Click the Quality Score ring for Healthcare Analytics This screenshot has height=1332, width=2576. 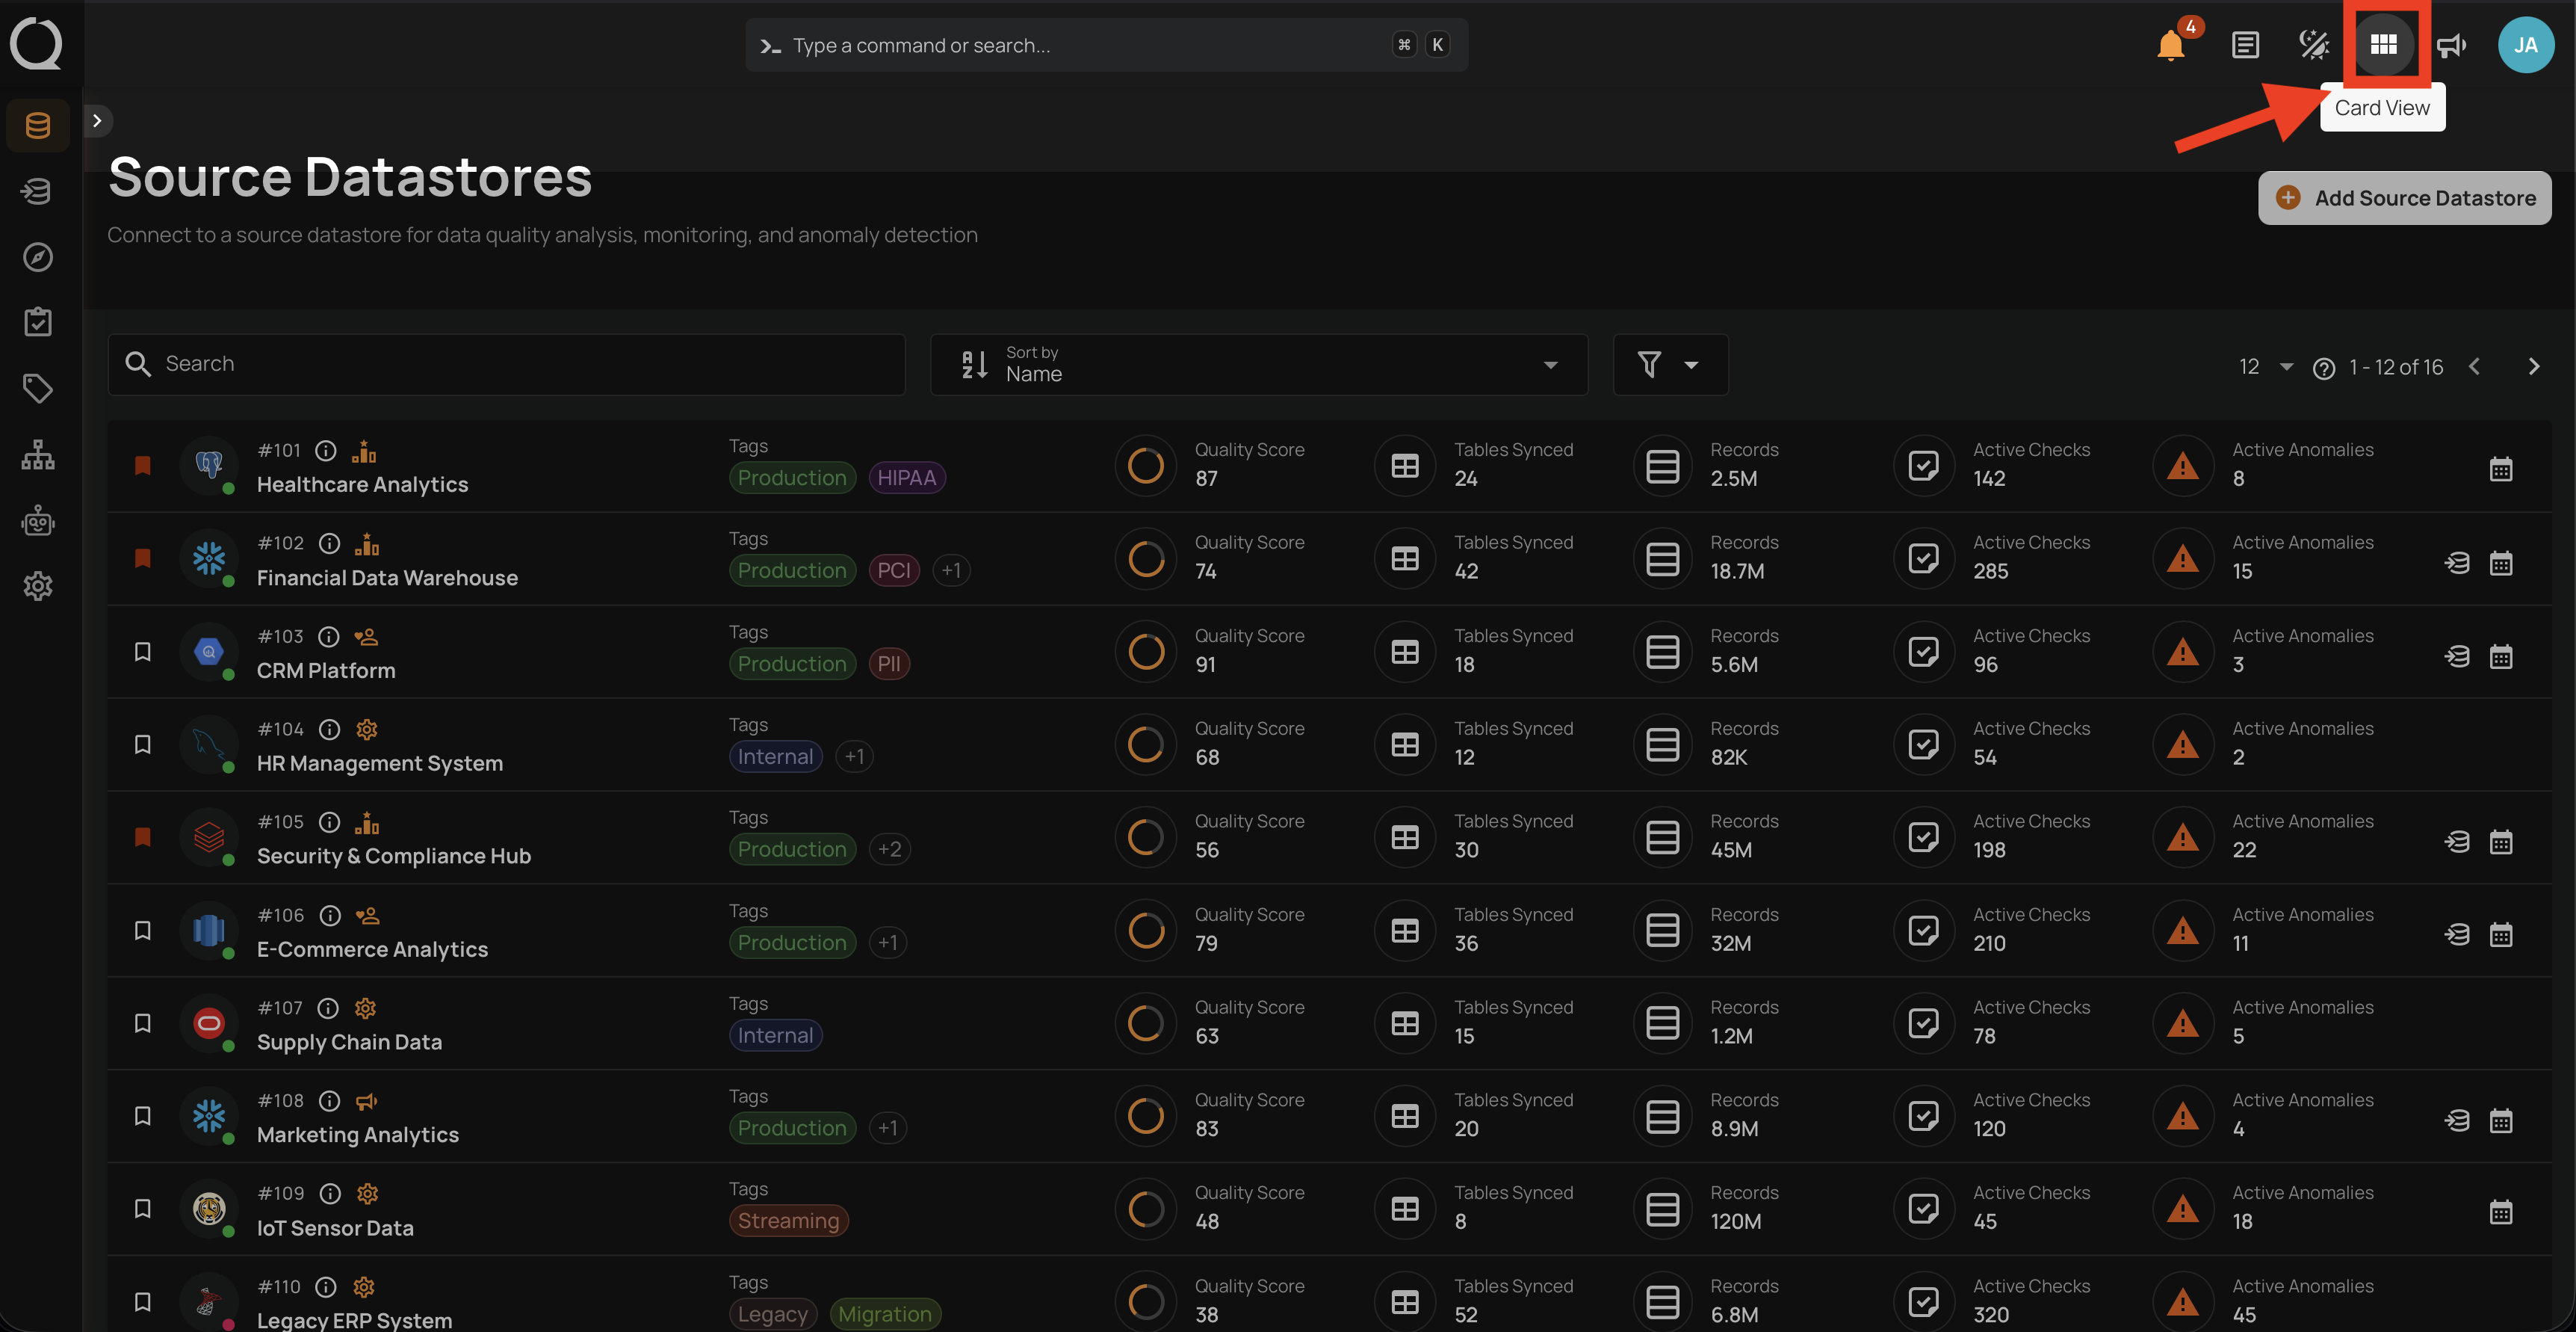[x=1146, y=466]
